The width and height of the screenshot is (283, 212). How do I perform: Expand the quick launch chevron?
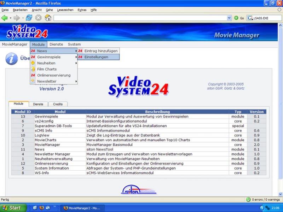54,207
